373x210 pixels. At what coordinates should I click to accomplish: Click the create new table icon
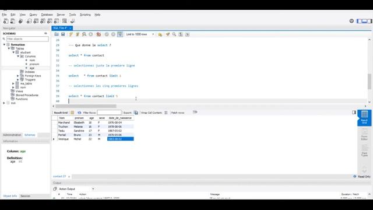pyautogui.click(x=36, y=21)
